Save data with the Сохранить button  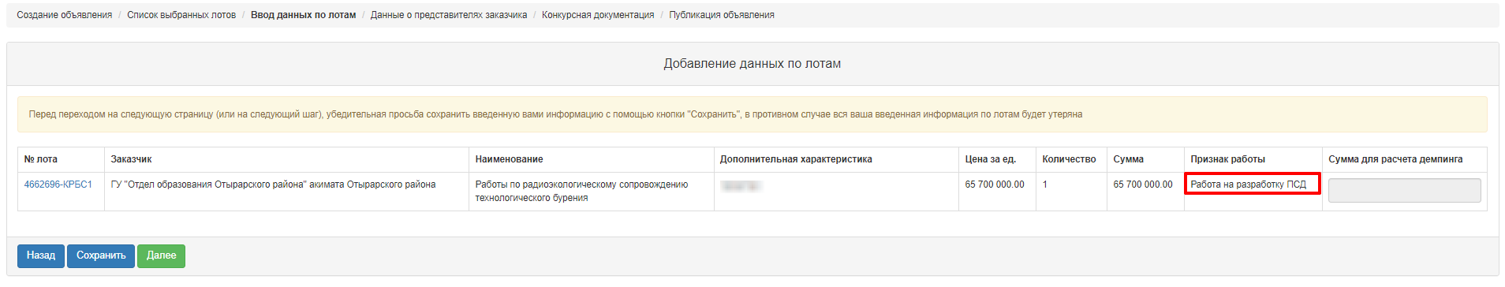[101, 255]
